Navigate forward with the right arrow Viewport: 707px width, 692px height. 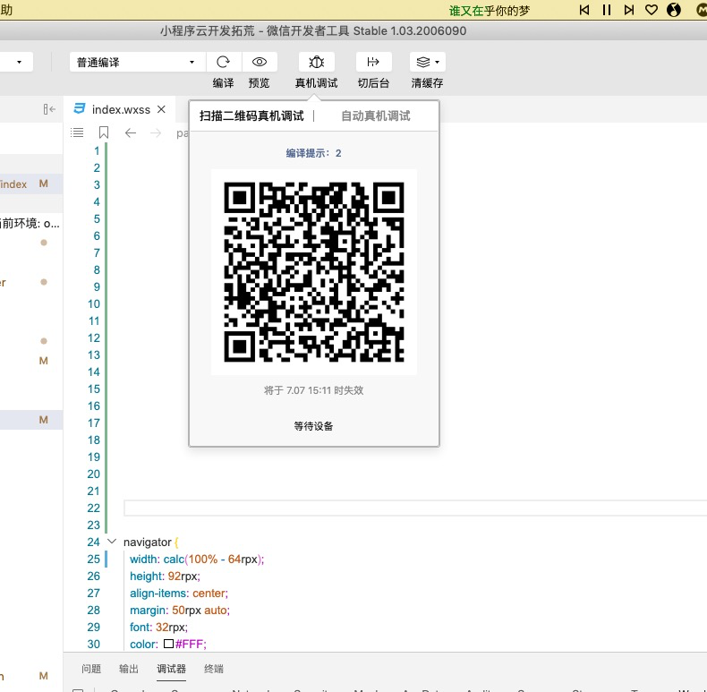[x=156, y=132]
